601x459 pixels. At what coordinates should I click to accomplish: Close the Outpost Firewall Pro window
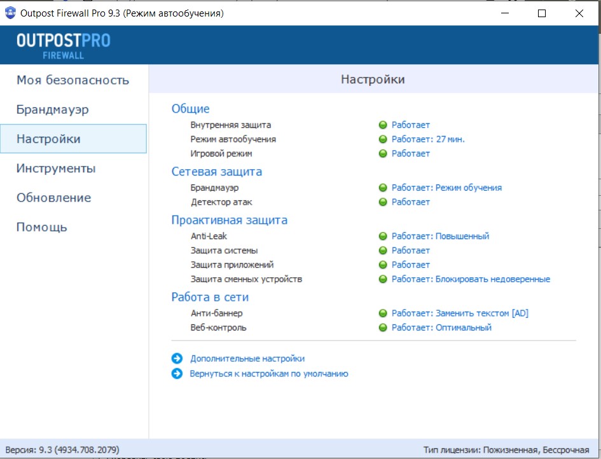[579, 13]
